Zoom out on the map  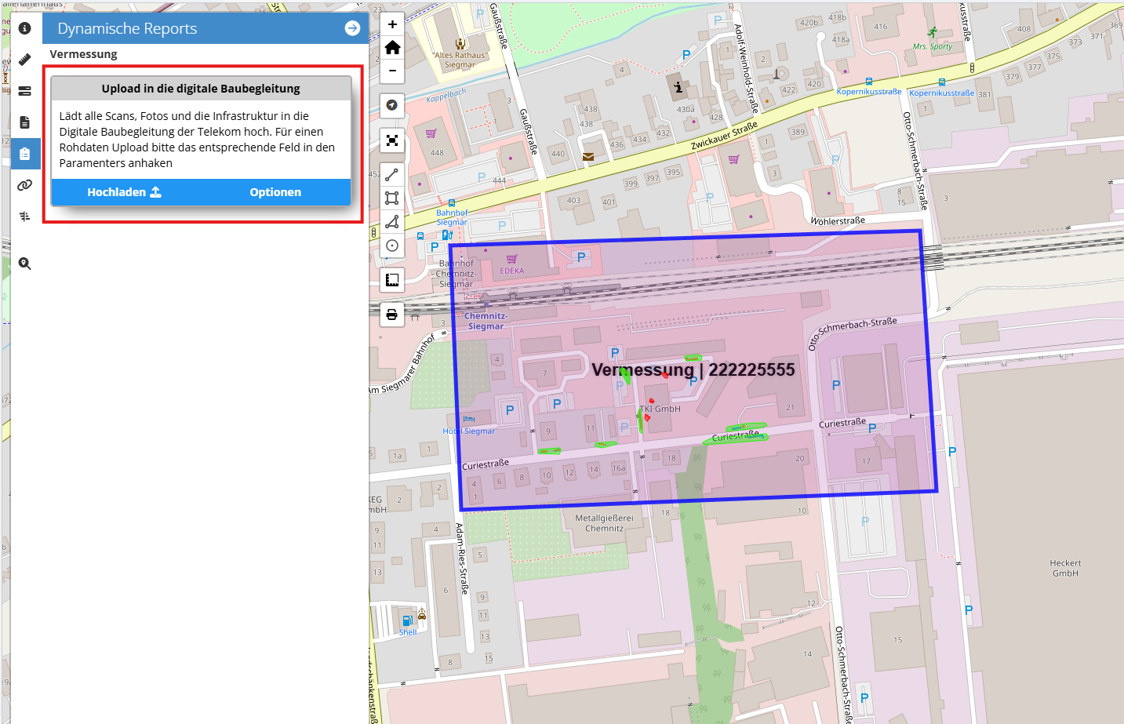pyautogui.click(x=392, y=71)
